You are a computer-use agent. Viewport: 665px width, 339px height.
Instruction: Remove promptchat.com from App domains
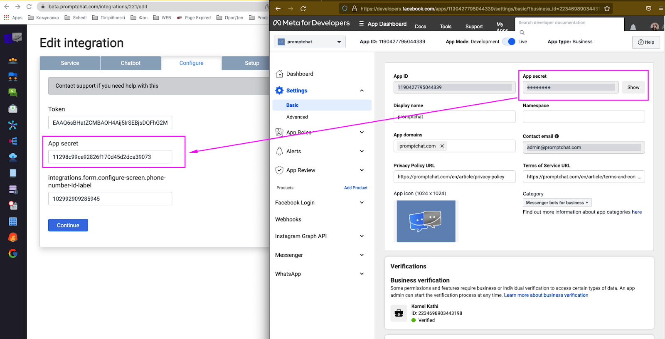442,146
